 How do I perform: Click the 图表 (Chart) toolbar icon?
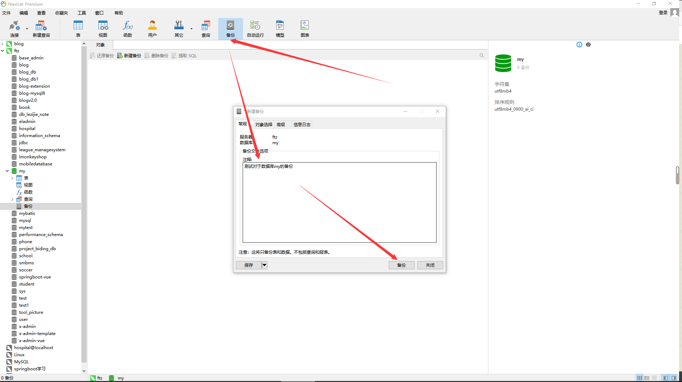[x=305, y=28]
